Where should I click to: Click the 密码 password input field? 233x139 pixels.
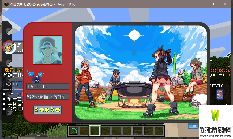click(48, 96)
